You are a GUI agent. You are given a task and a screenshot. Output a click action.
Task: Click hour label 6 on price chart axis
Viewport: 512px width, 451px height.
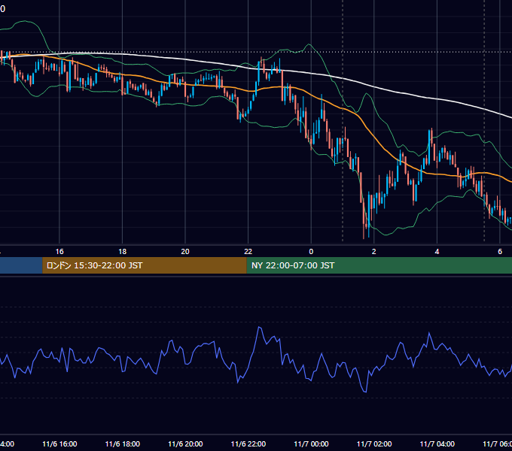coord(500,252)
